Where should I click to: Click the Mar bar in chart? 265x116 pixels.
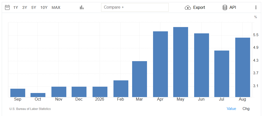(139, 79)
